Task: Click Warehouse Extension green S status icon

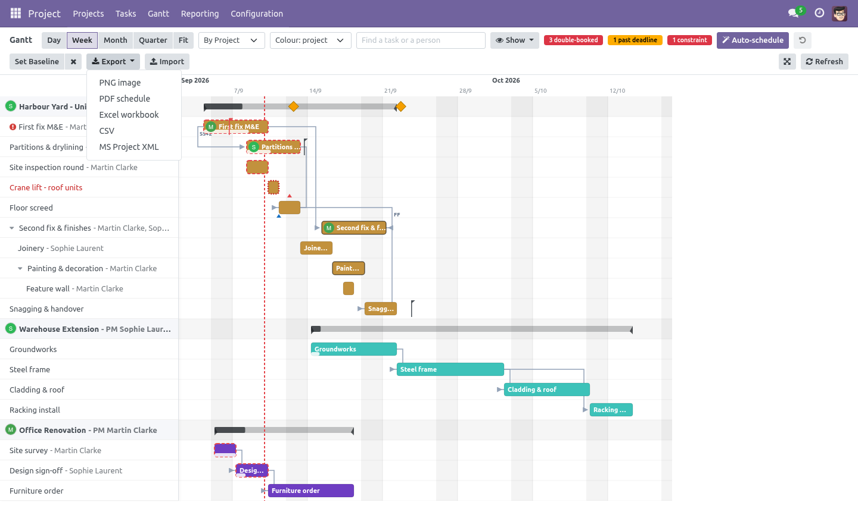Action: coord(11,328)
